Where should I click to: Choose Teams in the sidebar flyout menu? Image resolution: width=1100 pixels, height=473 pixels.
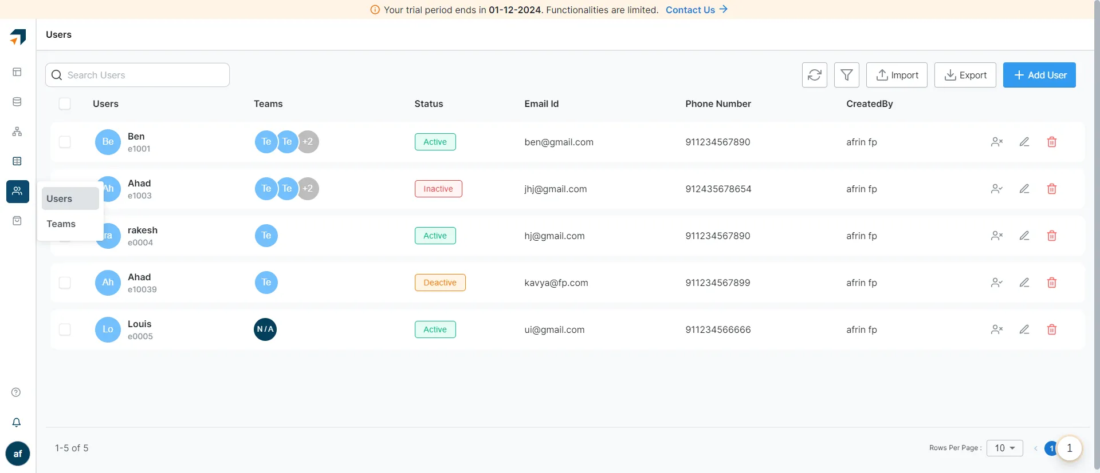click(70, 224)
